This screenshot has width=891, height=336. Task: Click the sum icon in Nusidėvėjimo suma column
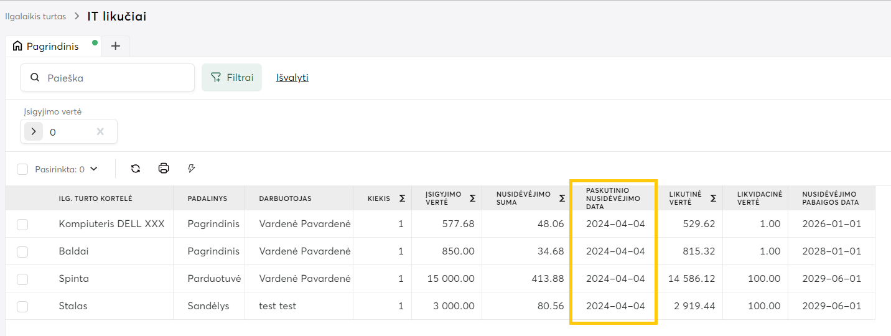click(562, 198)
